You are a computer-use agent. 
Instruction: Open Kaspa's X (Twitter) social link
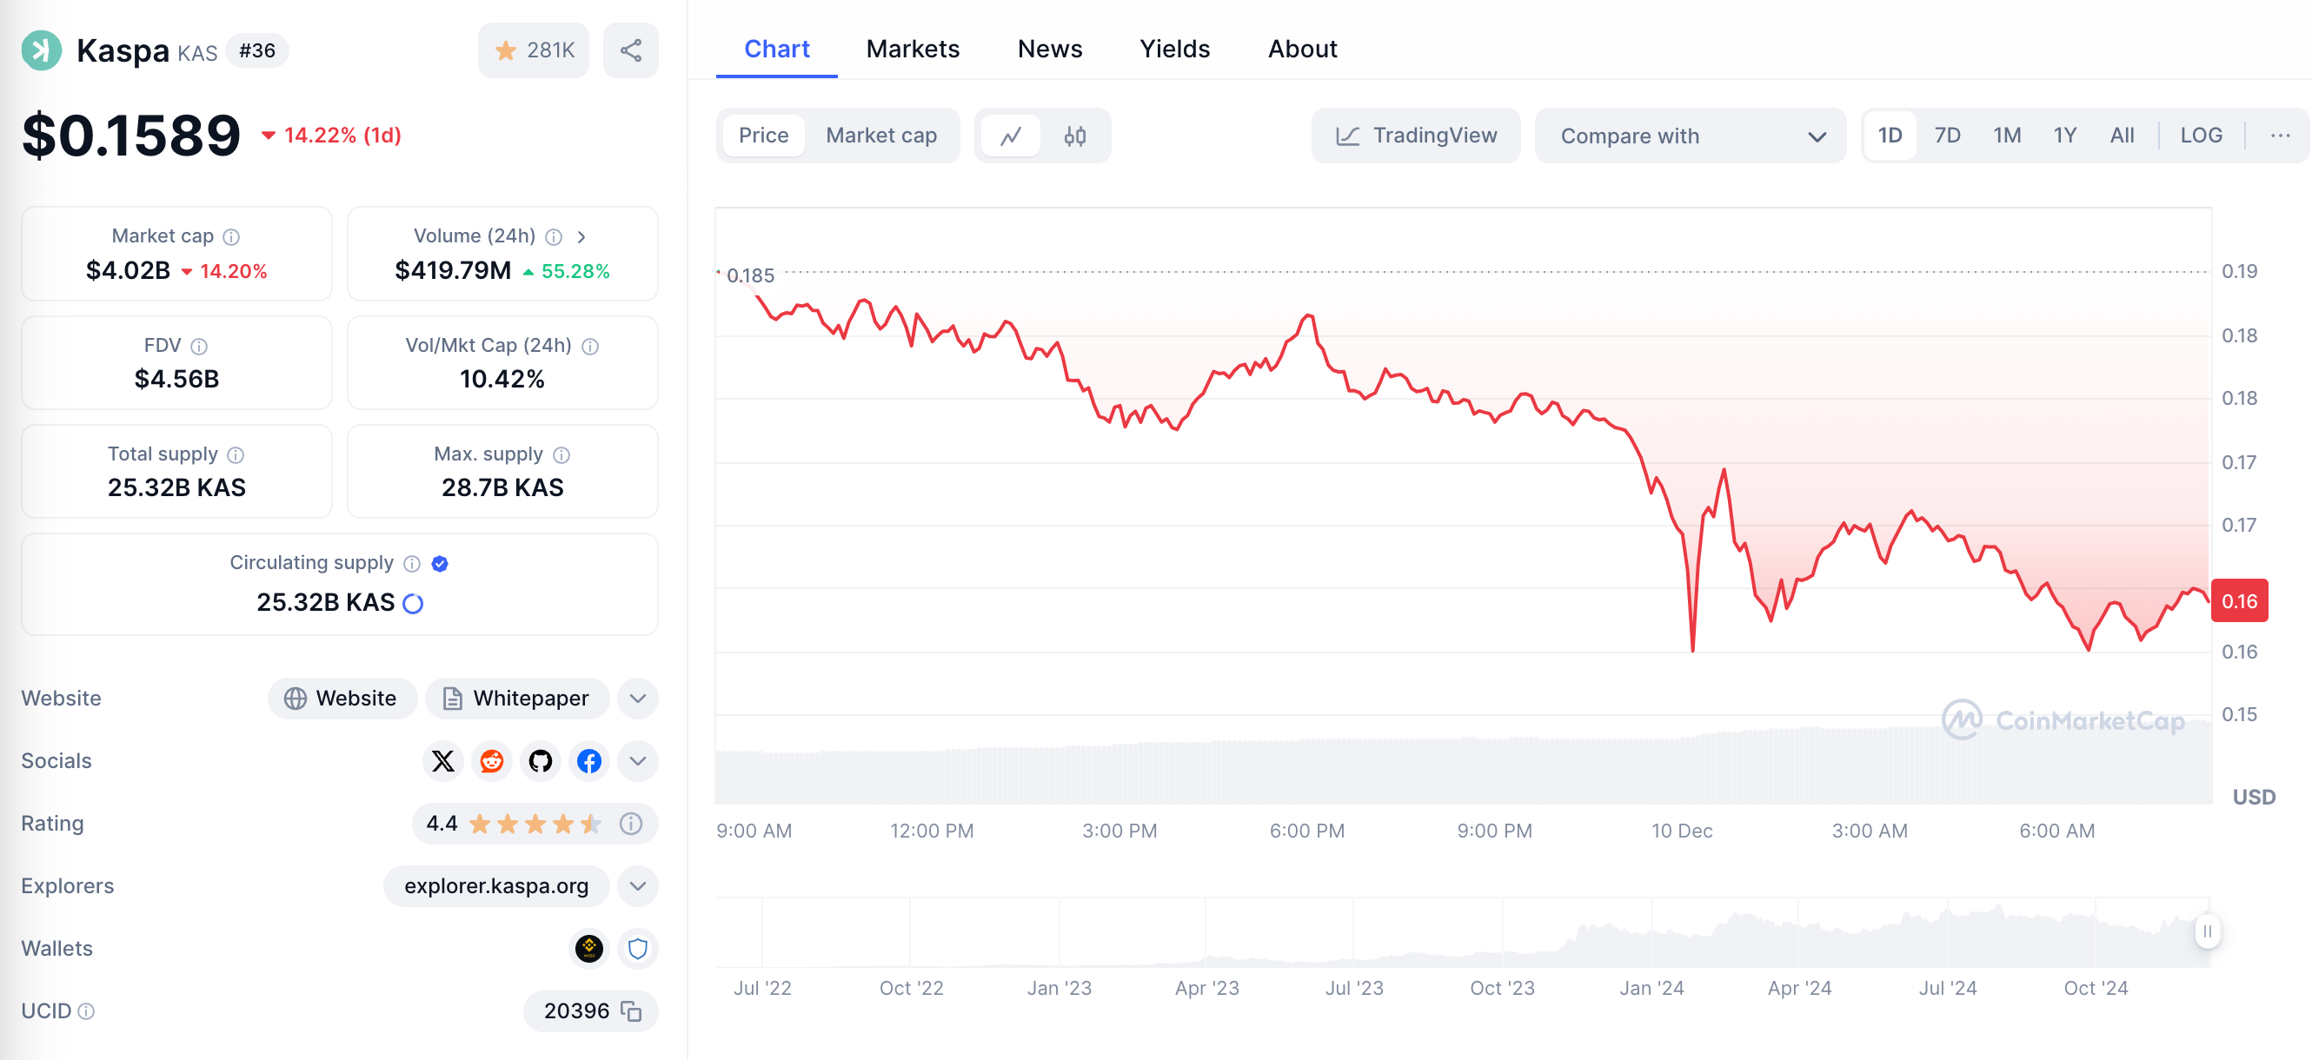pos(442,761)
